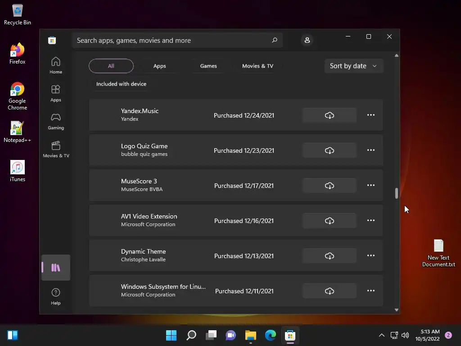Open more options for Logo Quiz Game
The image size is (461, 346).
(371, 150)
